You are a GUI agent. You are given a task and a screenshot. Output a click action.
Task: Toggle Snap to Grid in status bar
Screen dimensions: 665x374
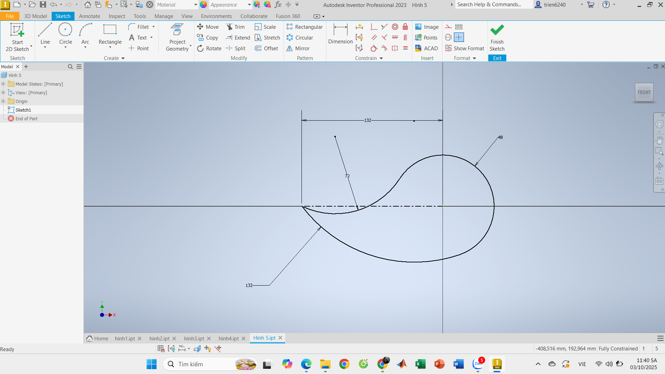[x=161, y=349]
